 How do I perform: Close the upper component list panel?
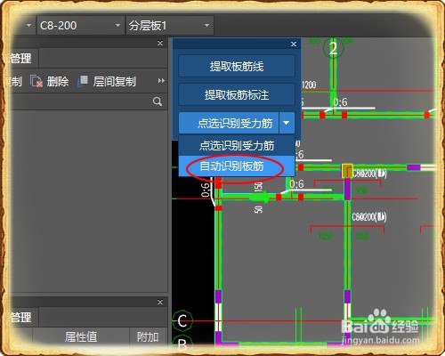tap(160, 44)
